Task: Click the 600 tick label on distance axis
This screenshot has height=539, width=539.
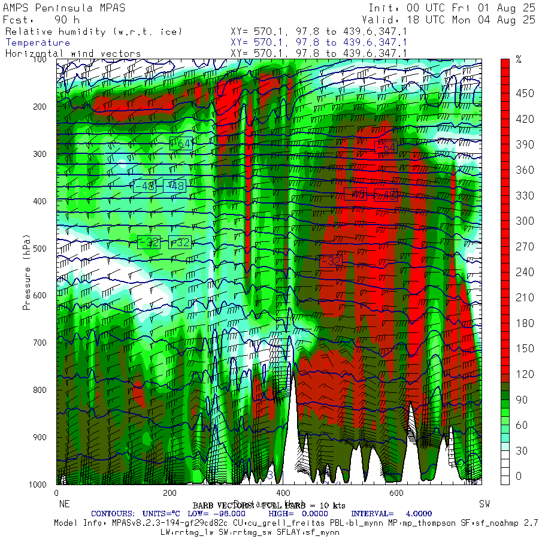Action: [x=396, y=493]
